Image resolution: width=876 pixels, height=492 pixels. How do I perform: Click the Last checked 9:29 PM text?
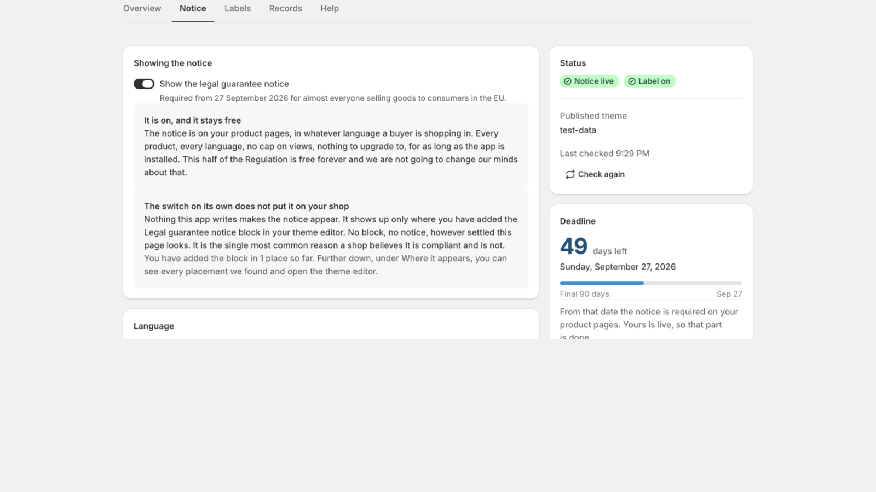pyautogui.click(x=604, y=154)
